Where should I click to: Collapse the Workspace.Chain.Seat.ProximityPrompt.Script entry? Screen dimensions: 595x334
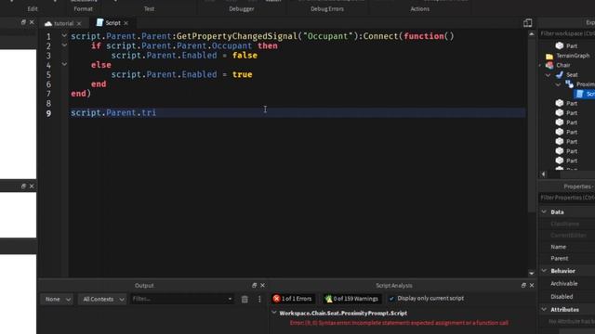pos(274,313)
